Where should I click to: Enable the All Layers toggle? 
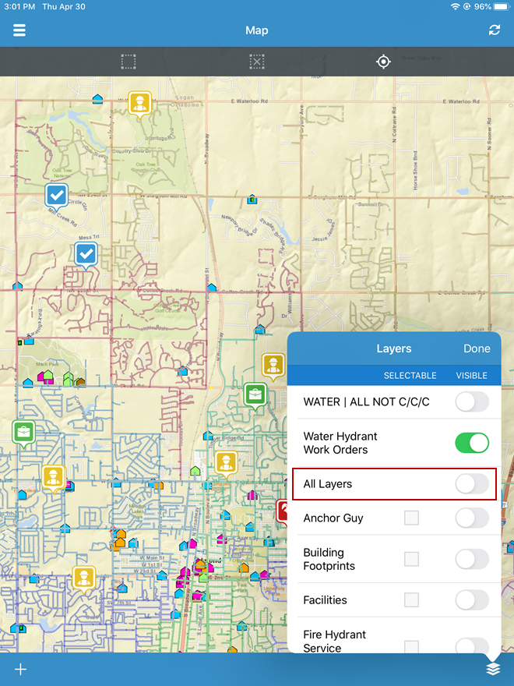click(x=472, y=484)
